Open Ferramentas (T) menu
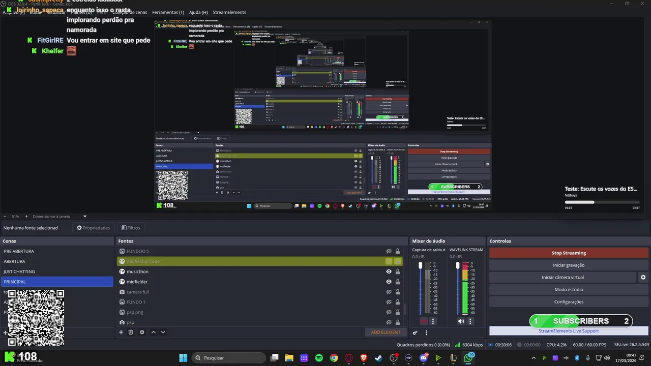The width and height of the screenshot is (651, 366). pos(168,12)
